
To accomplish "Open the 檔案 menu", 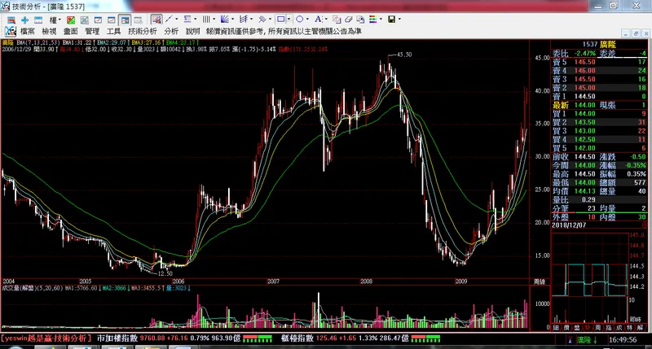I will tap(28, 31).
